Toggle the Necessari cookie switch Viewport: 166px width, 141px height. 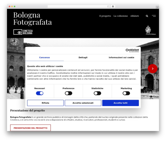[x=40, y=93]
